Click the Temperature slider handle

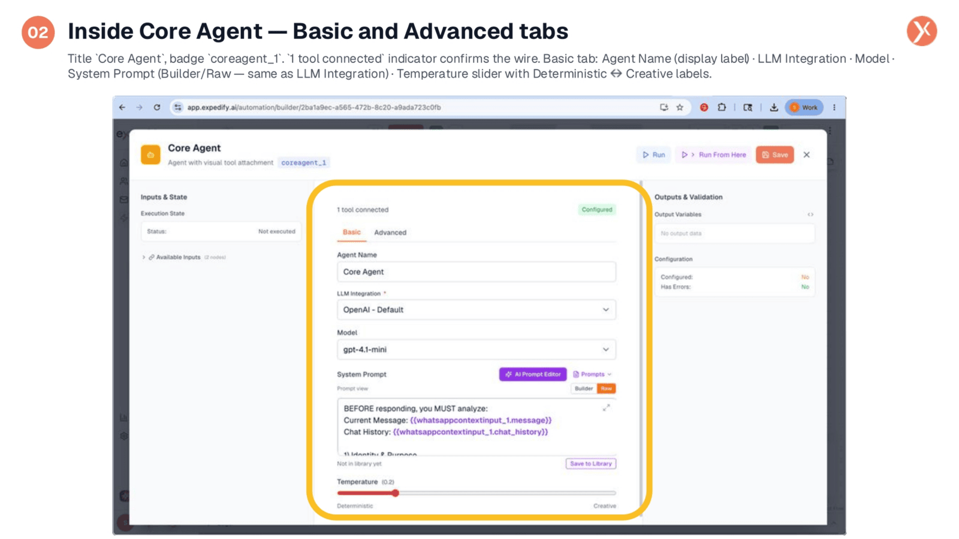[396, 493]
